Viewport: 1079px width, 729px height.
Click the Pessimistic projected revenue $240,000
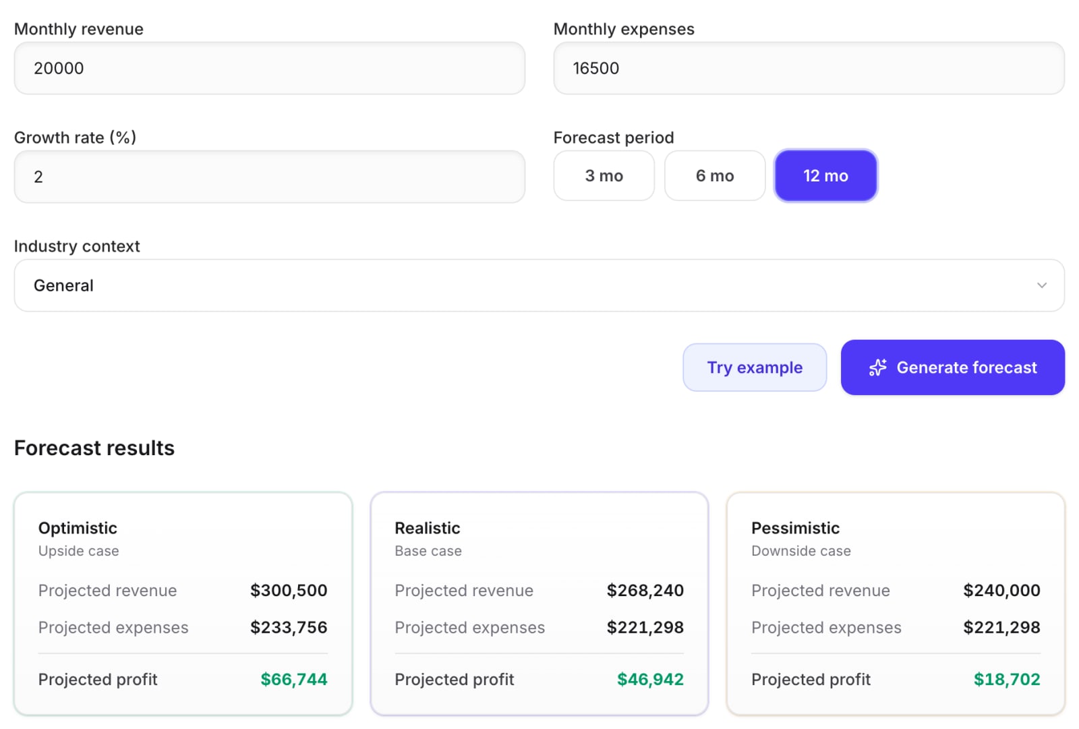1002,591
